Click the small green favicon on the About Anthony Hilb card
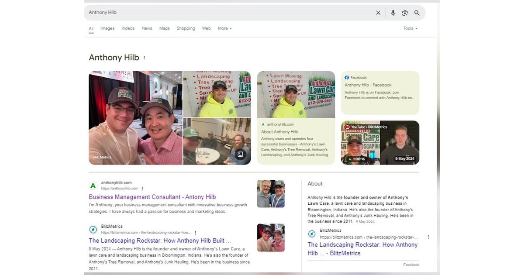This screenshot has width=524, height=275. click(263, 124)
